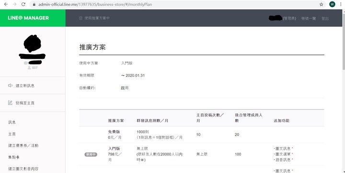345x173 pixels.
Task: Open 建立圖文影音內容 in sidebar
Action: (23, 169)
